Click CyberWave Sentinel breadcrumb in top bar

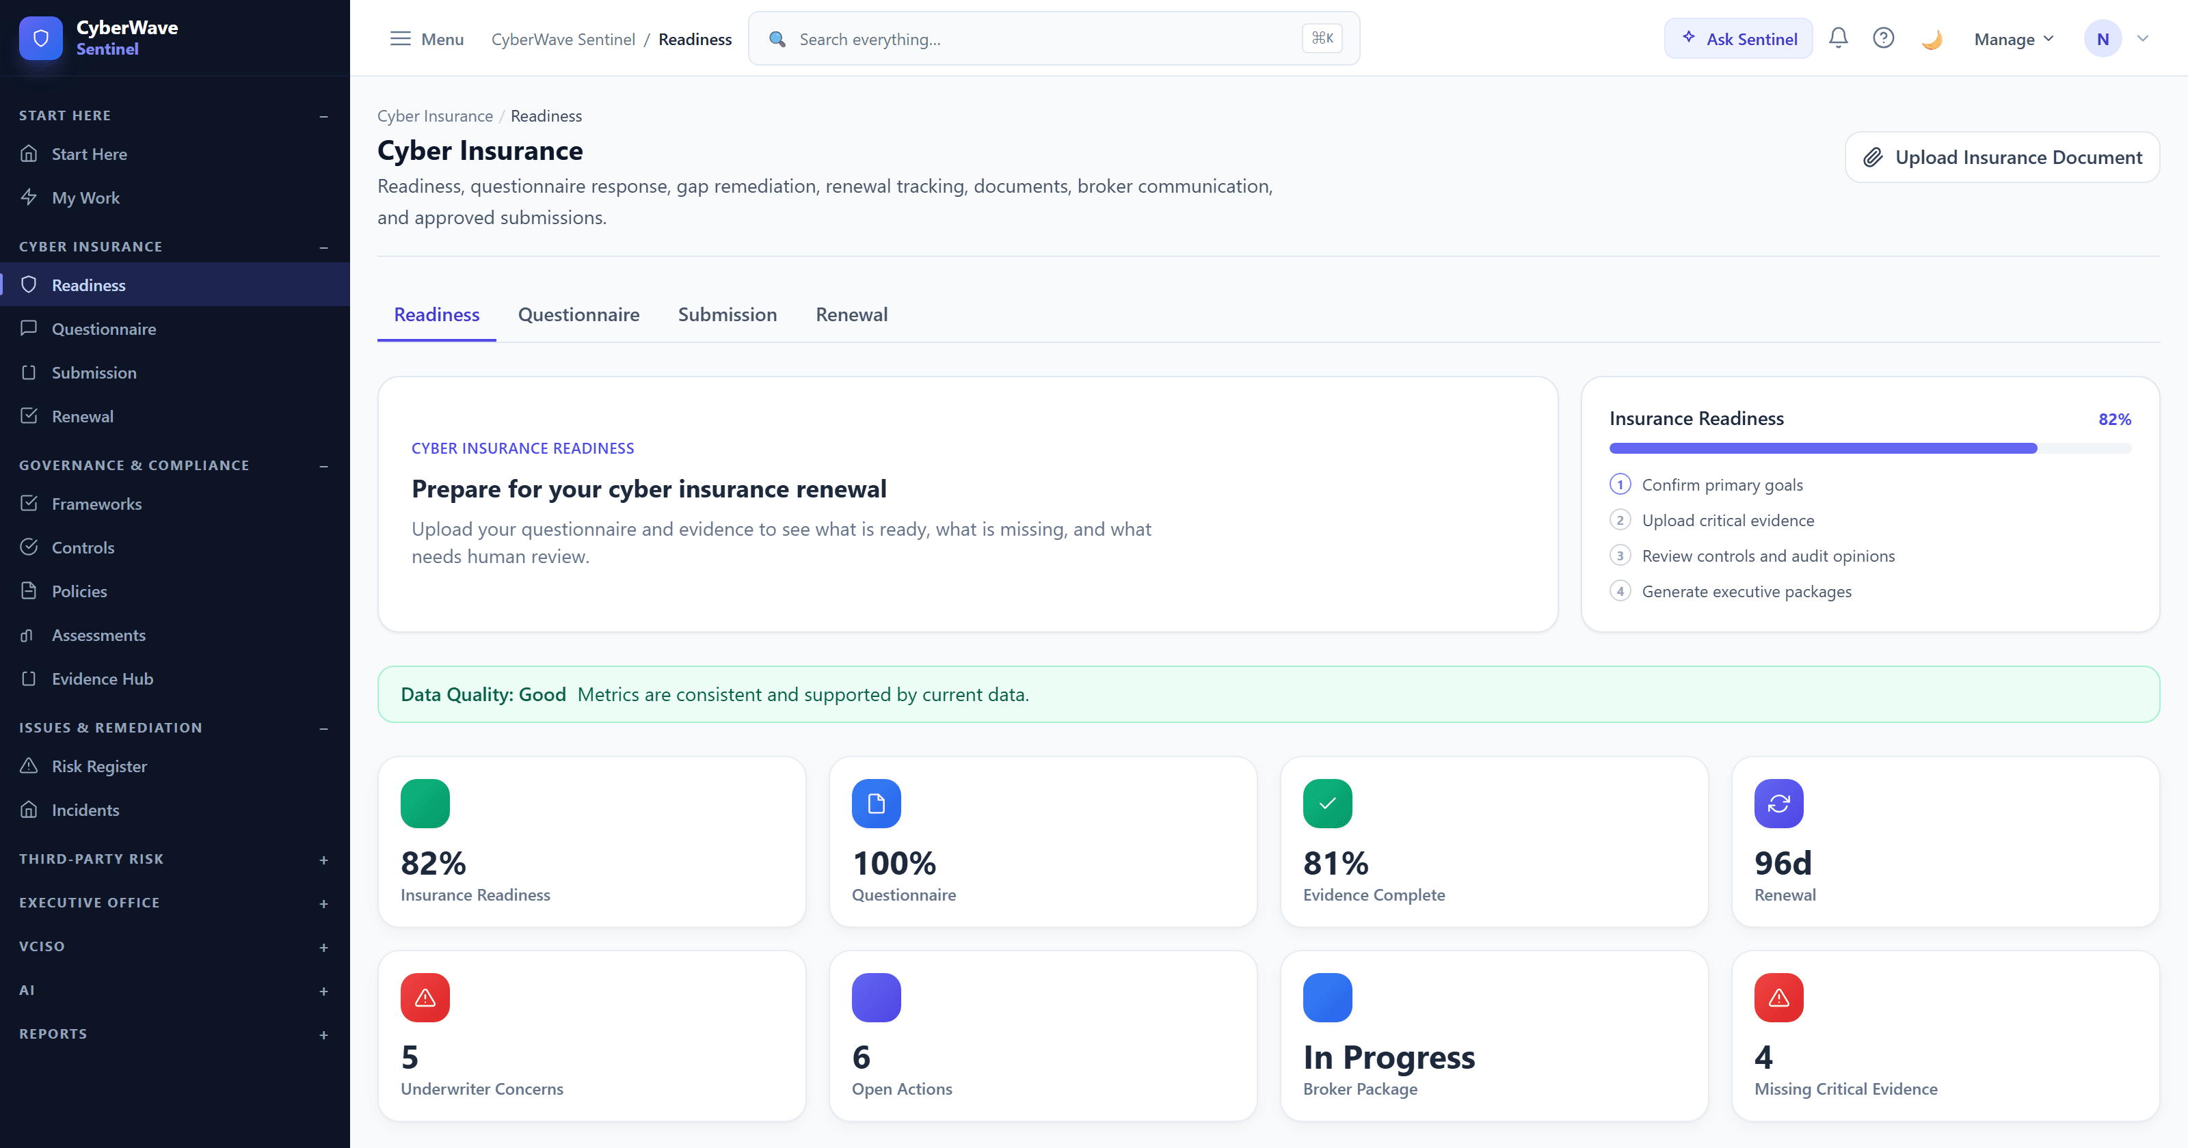[563, 39]
